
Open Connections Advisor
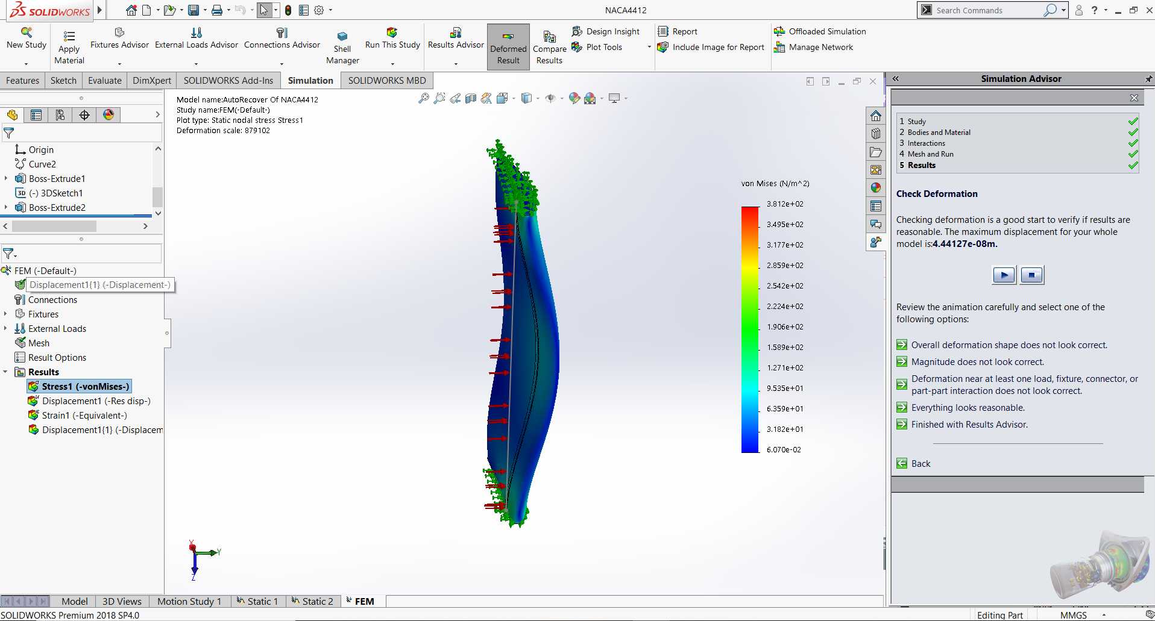coord(282,39)
